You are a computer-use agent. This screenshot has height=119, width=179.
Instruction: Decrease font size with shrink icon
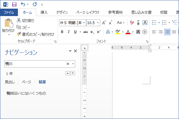click(x=110, y=23)
